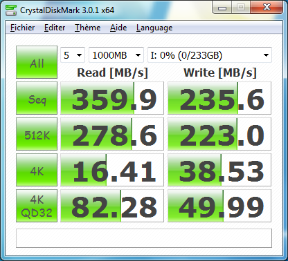Run all benchmarks with All button
Image resolution: width=288 pixels, height=261 pixels.
tap(37, 62)
